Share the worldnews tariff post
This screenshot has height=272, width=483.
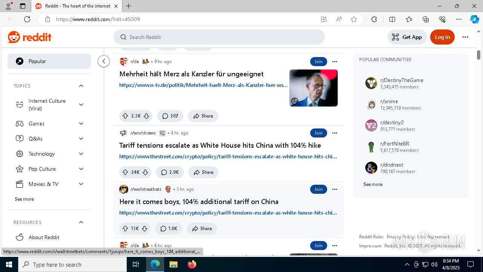point(203,172)
